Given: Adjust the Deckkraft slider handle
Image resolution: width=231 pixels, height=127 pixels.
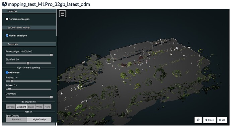Looking at the screenshot, I should [x=51, y=97].
